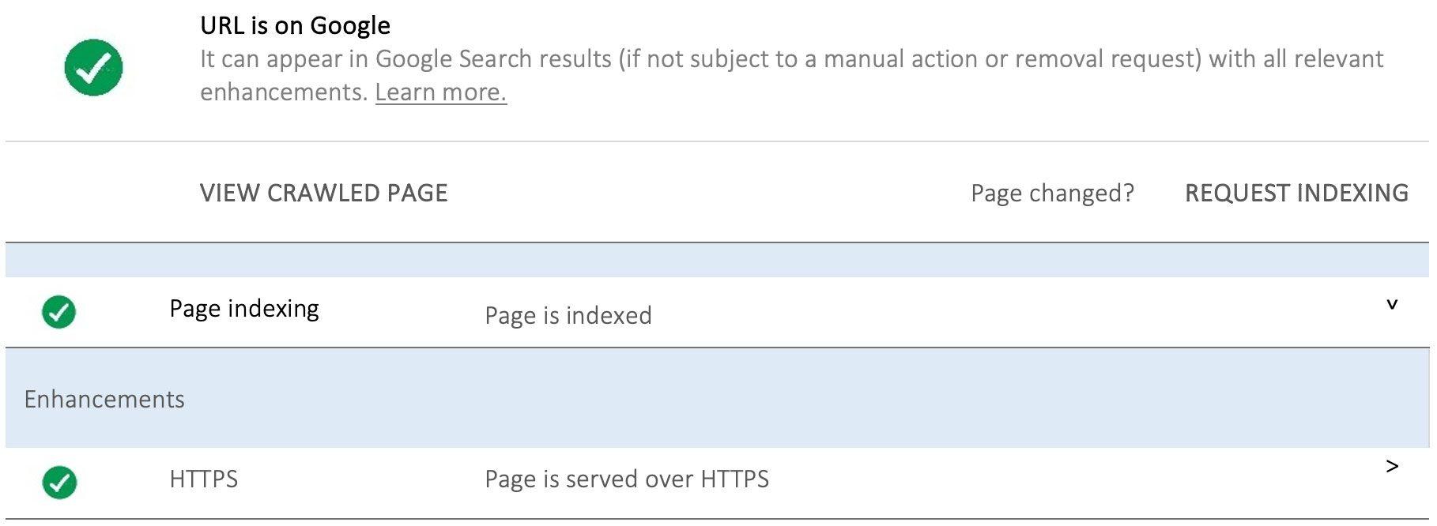Click the Page indexing green checkmark icon
Viewport: 1437px width, 526px height.
[x=58, y=312]
